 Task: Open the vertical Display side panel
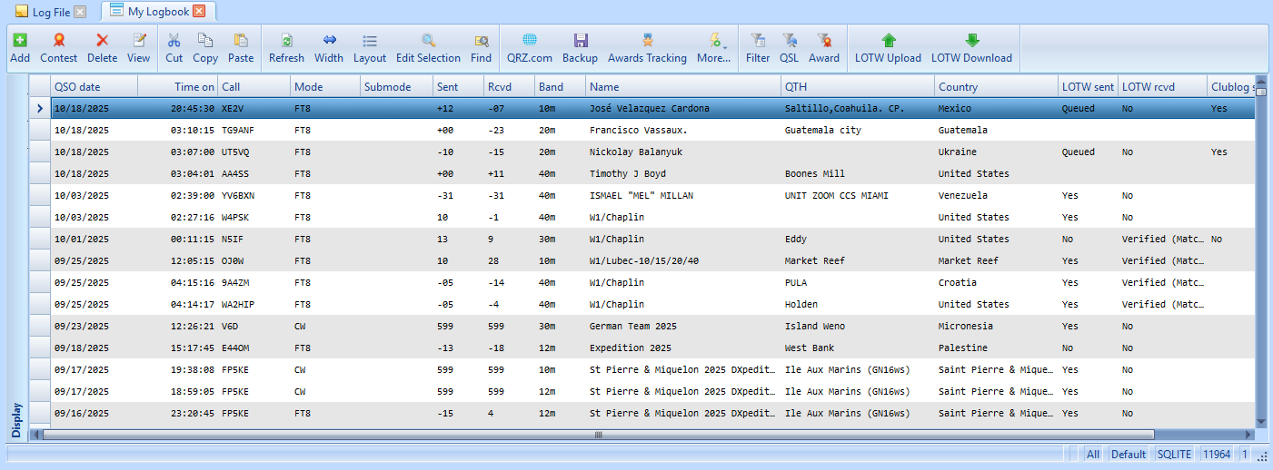pyautogui.click(x=16, y=418)
